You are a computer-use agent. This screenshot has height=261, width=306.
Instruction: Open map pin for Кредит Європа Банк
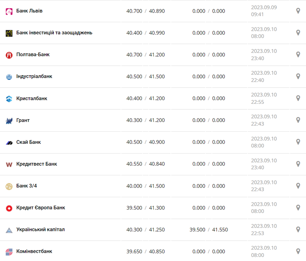[x=298, y=208]
